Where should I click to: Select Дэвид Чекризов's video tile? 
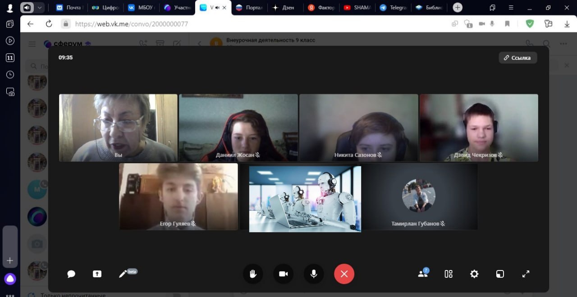pyautogui.click(x=479, y=128)
